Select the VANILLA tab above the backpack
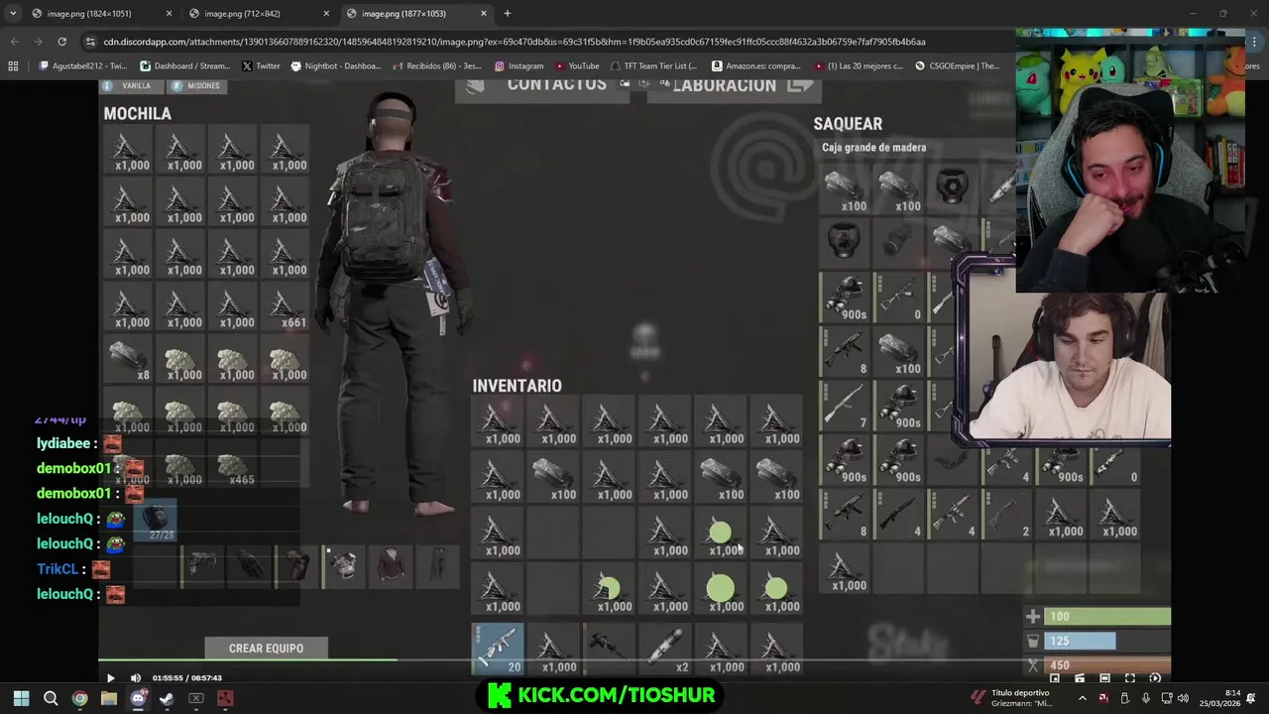The width and height of the screenshot is (1269, 714). [x=129, y=86]
